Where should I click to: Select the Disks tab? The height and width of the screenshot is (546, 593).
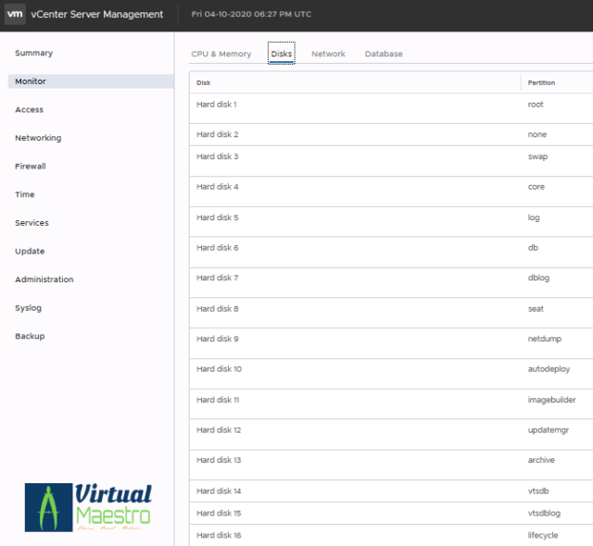coord(281,55)
